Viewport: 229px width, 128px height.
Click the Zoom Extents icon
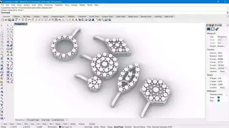pos(46,20)
